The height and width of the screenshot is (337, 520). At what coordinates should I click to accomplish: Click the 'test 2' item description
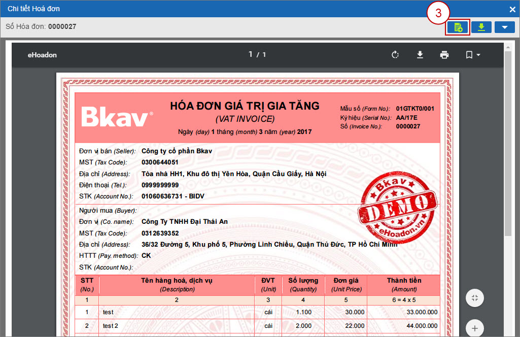point(111,326)
